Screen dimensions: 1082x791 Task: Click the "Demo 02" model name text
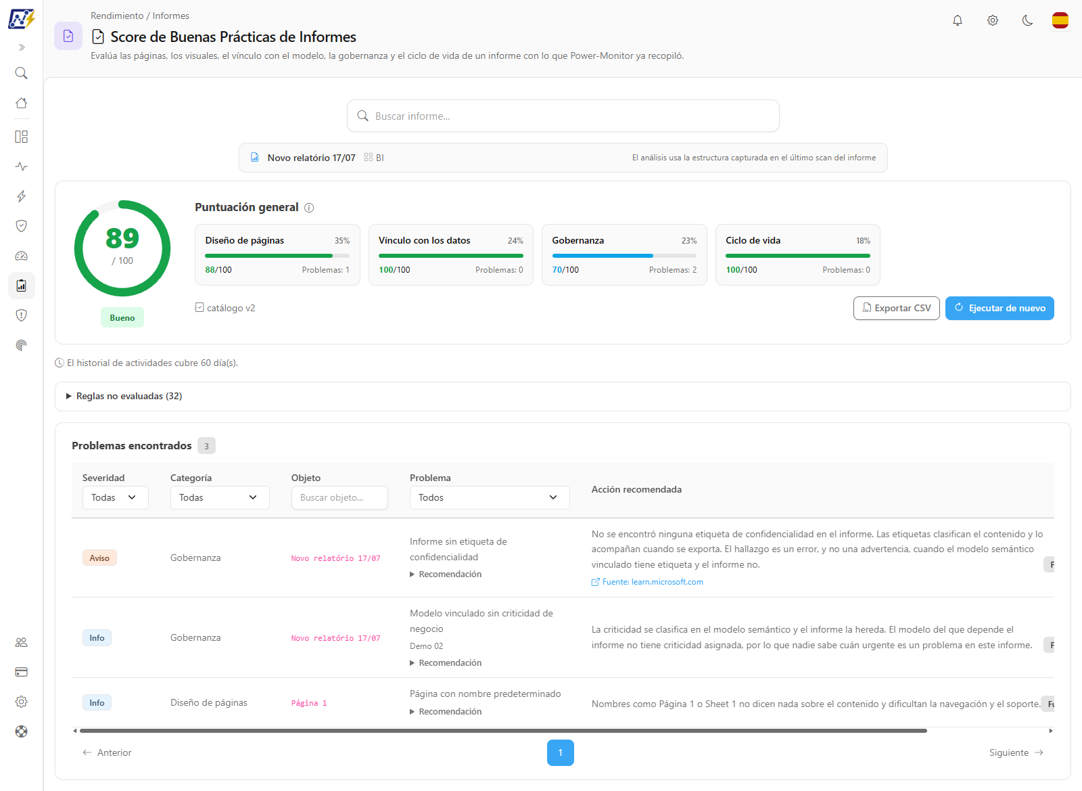pyautogui.click(x=427, y=646)
